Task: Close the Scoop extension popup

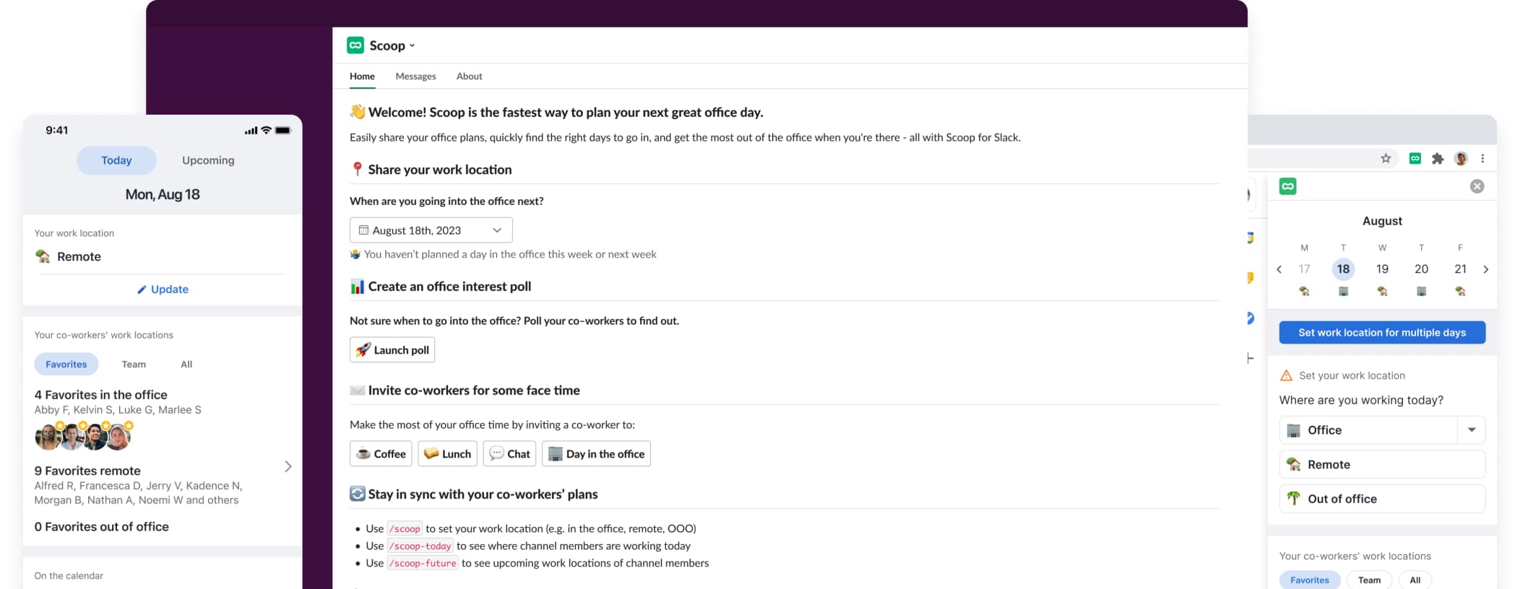Action: click(1477, 186)
